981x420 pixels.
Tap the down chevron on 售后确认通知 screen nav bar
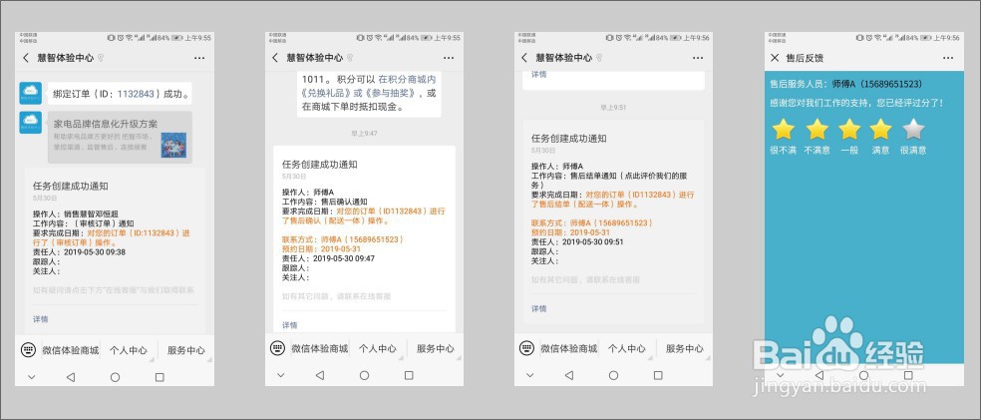[x=280, y=375]
